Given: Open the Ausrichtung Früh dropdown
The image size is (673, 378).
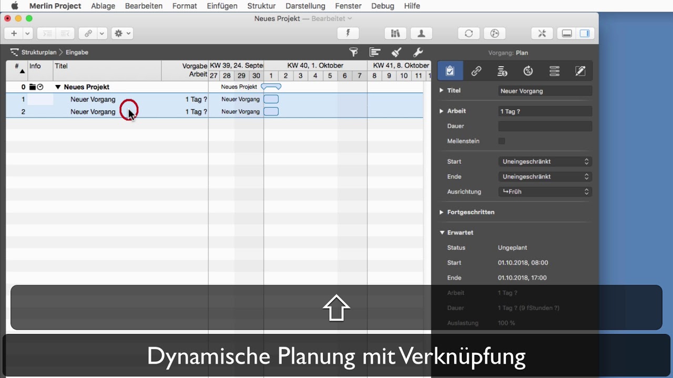Looking at the screenshot, I should tap(545, 192).
